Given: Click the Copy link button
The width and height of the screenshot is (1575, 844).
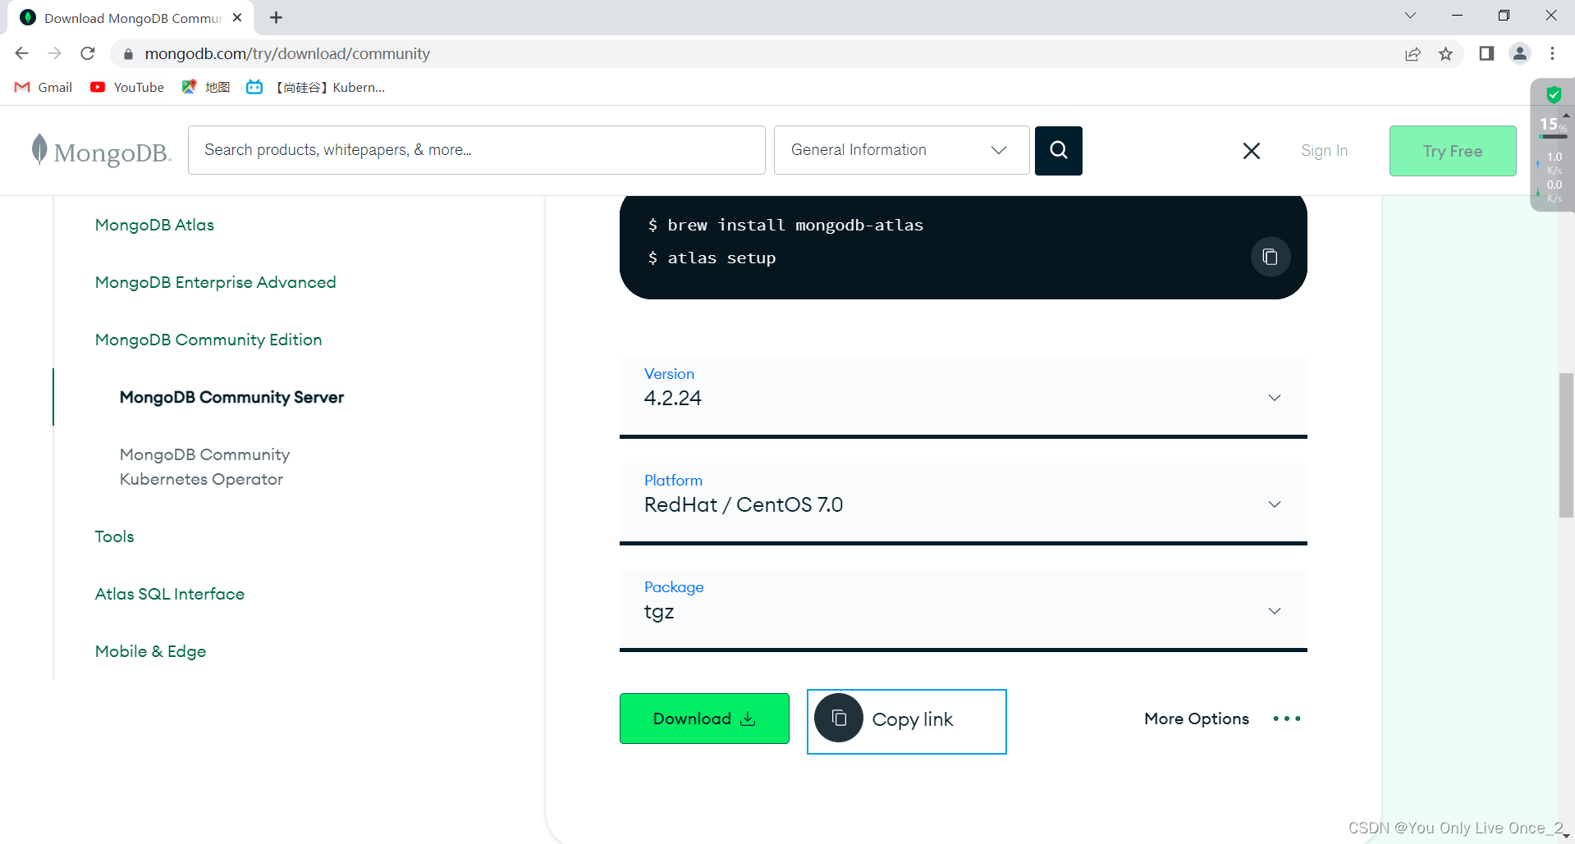Looking at the screenshot, I should click(x=906, y=721).
